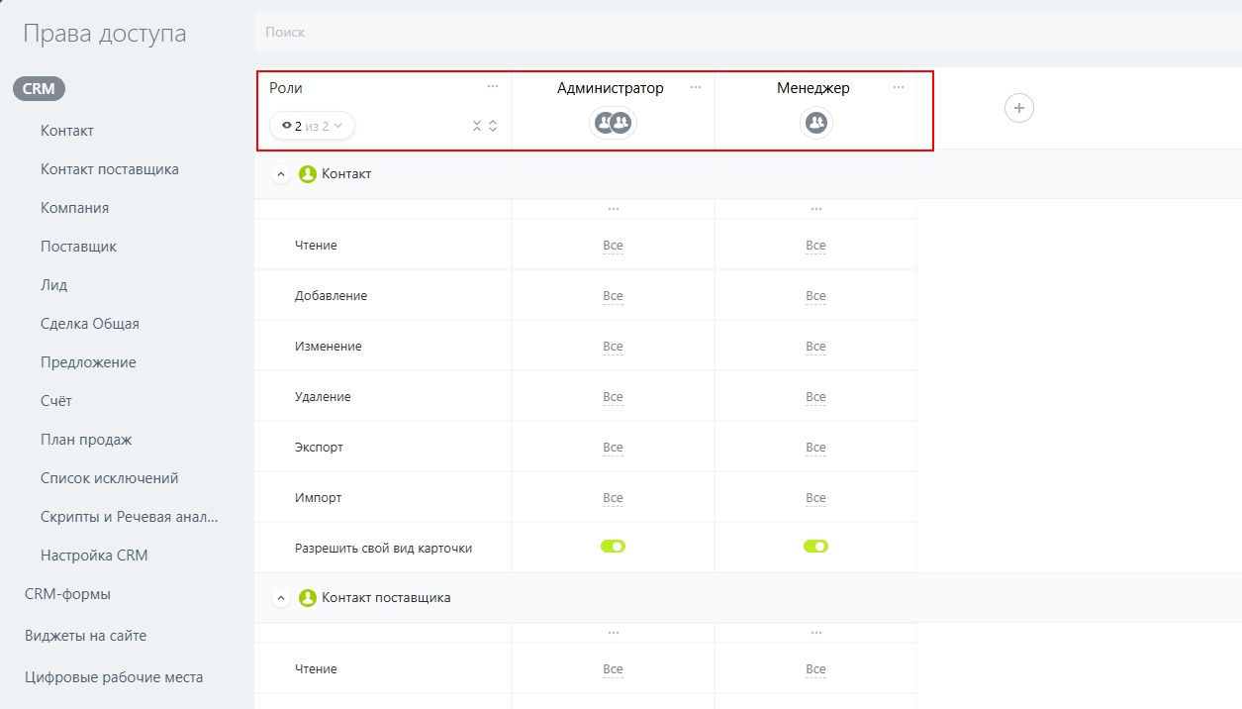The image size is (1242, 709).
Task: Open Настройка CRM sidebar link
Action: tap(94, 556)
